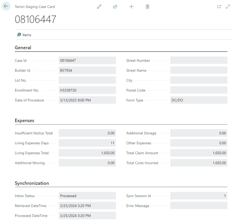Click the Insufficient Notice Total value
Image resolution: width=232 pixels, height=222 pixels.
click(87, 133)
